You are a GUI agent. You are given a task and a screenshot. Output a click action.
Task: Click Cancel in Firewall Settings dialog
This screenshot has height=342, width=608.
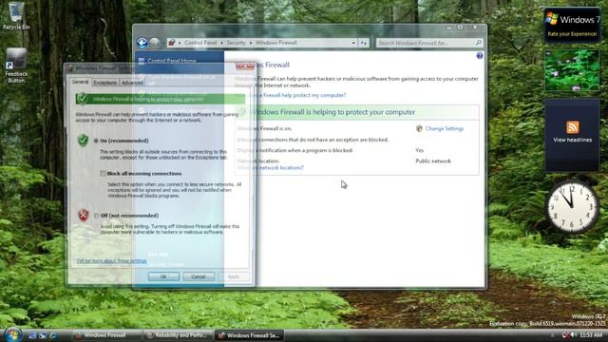pos(199,276)
